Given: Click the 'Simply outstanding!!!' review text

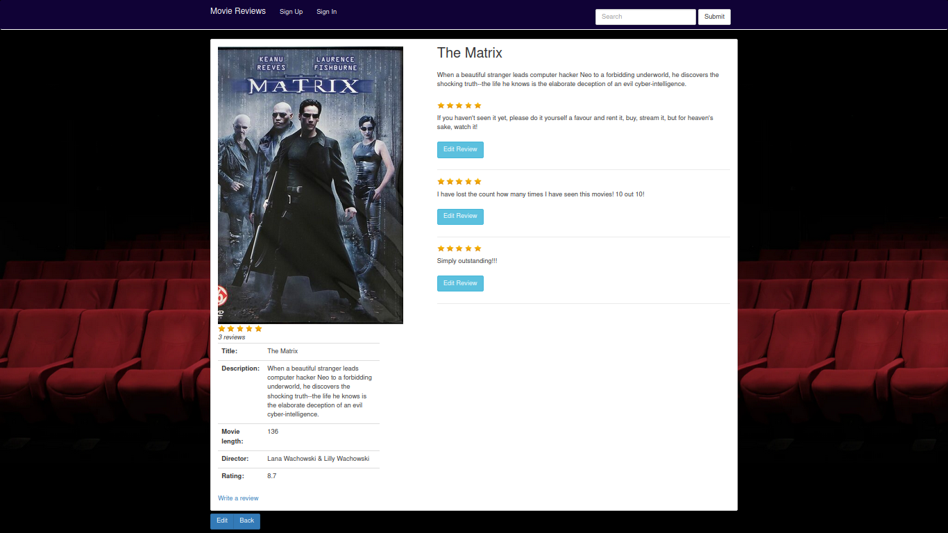Looking at the screenshot, I should pyautogui.click(x=467, y=261).
